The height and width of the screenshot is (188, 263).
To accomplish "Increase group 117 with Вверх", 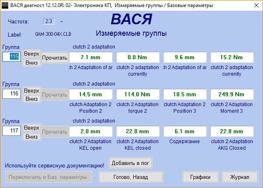I will (32, 128).
